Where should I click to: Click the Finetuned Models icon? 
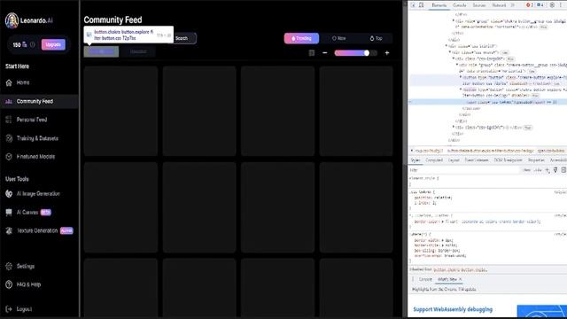9,157
